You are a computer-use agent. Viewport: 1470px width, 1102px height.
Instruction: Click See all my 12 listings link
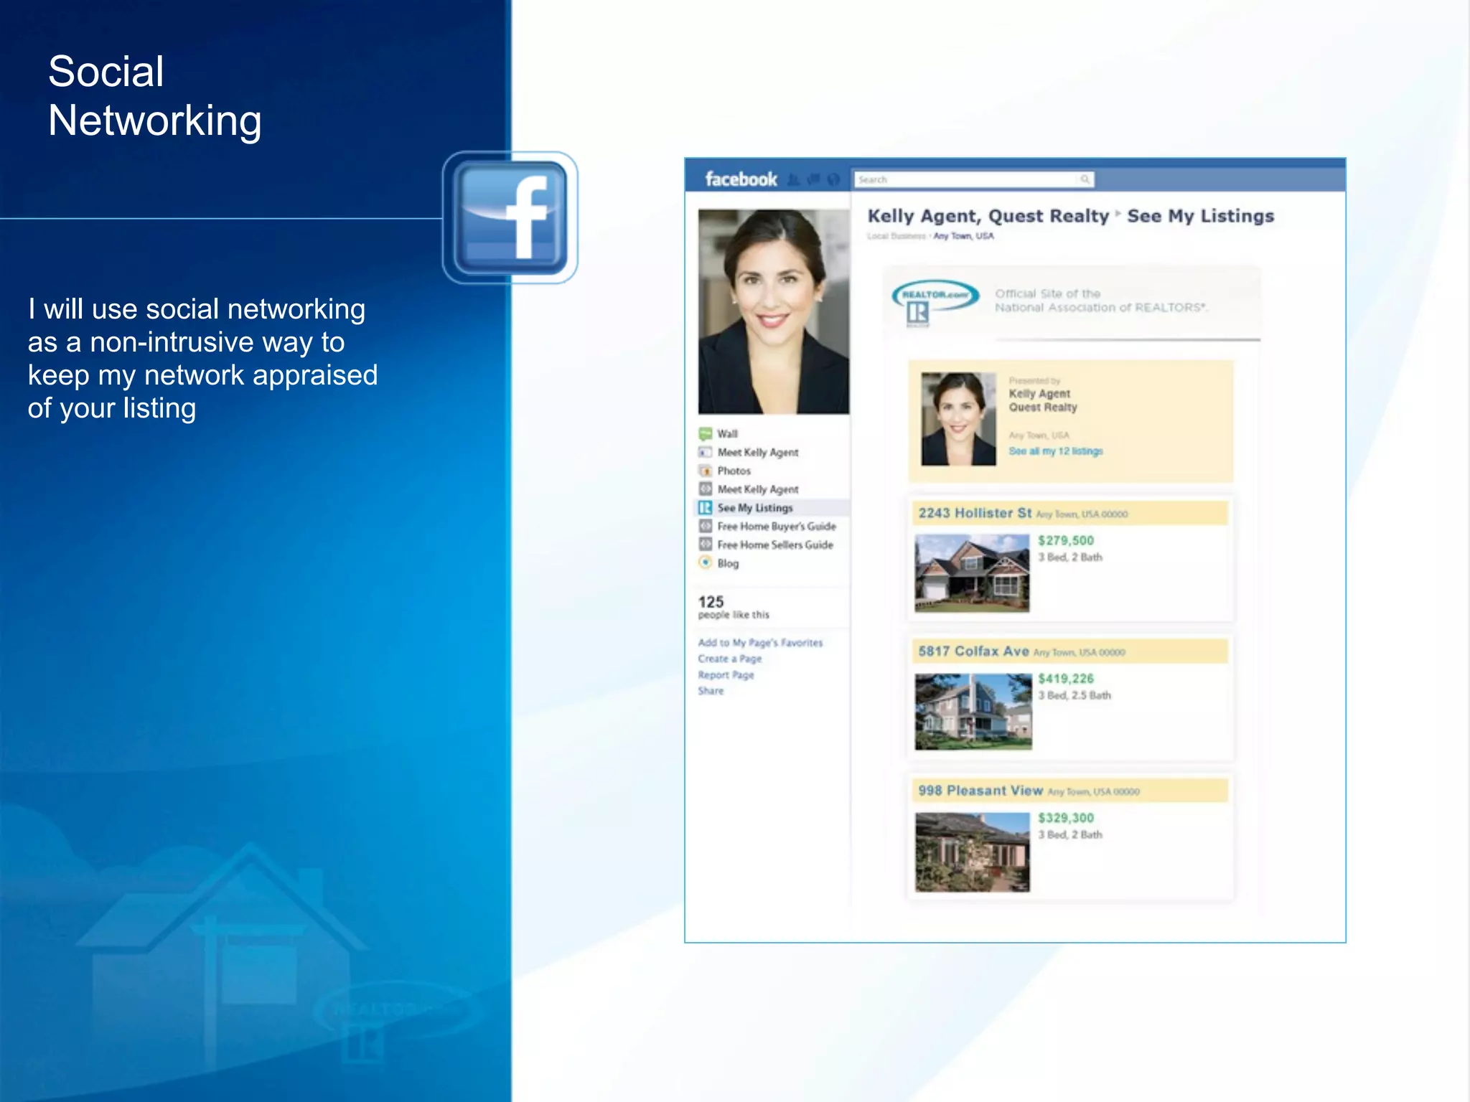[1055, 451]
